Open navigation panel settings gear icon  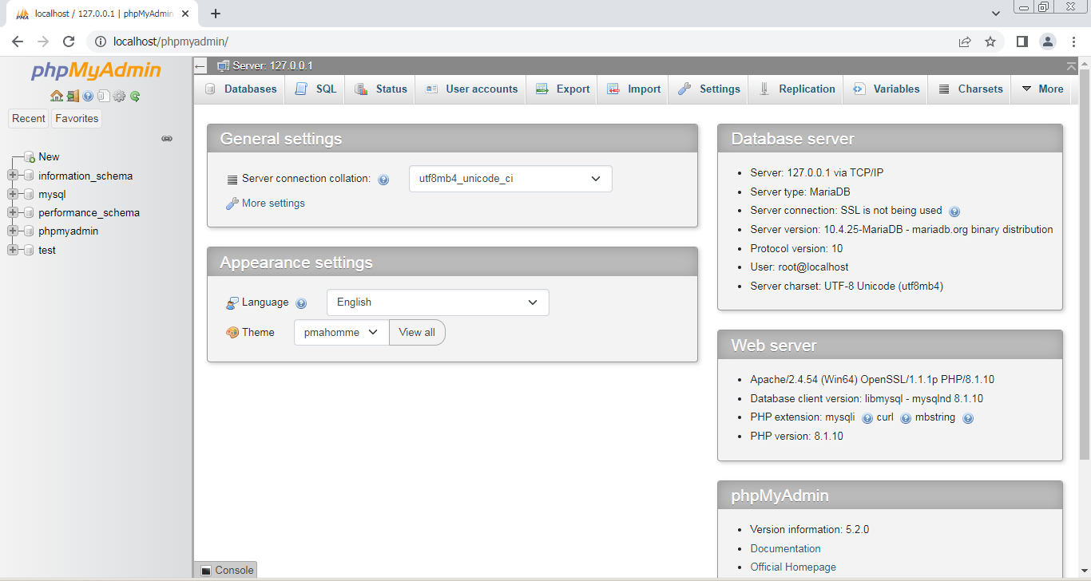[x=119, y=96]
